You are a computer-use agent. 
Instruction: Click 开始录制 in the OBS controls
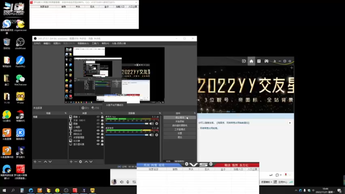pyautogui.click(x=179, y=122)
